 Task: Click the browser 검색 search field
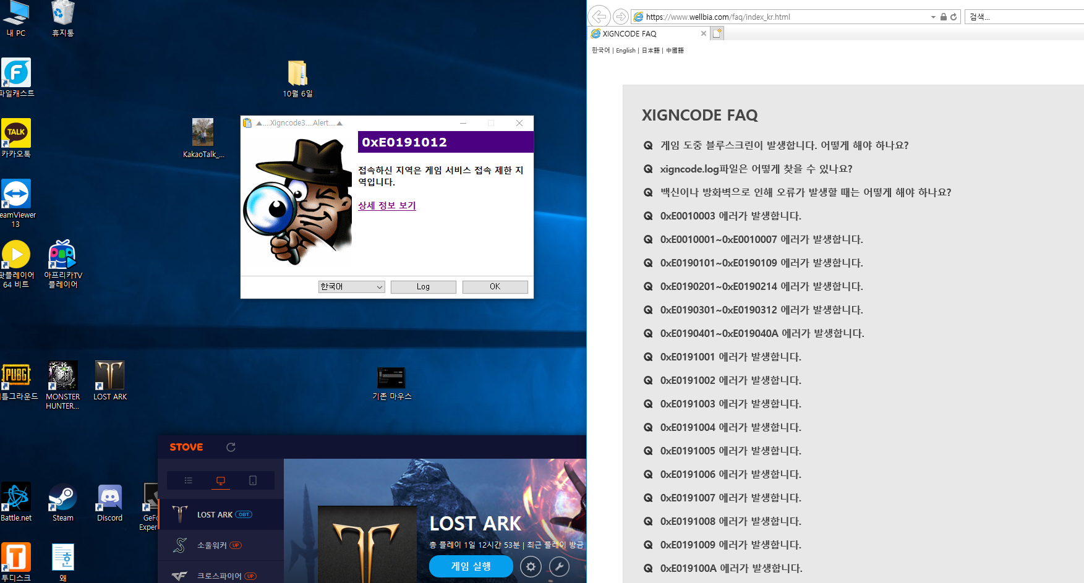click(x=1025, y=17)
